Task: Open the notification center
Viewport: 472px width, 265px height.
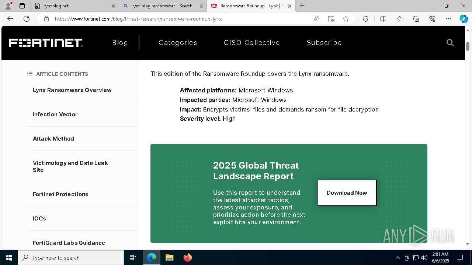Action: pyautogui.click(x=460, y=258)
